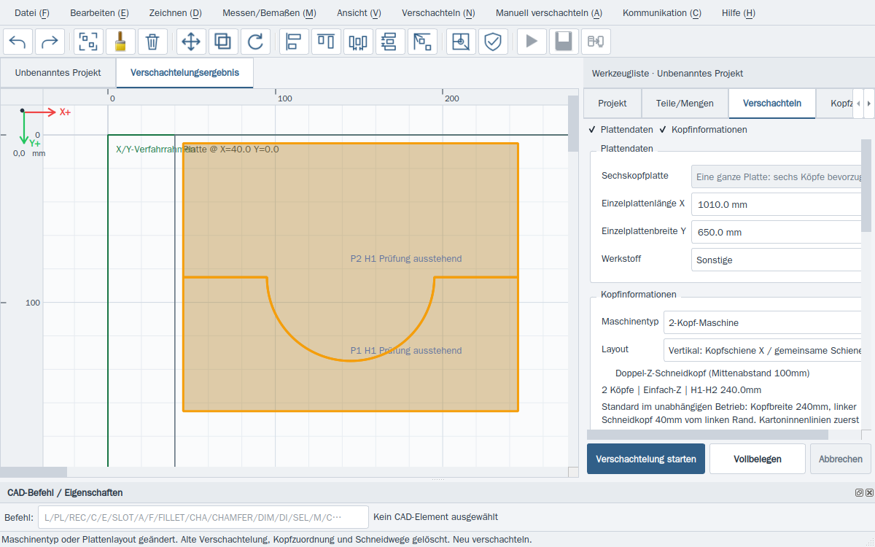Open the Maschinentyp dropdown
The image size is (875, 547).
pyautogui.click(x=763, y=322)
